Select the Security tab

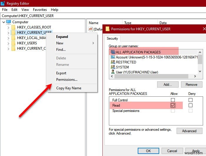click(112, 38)
